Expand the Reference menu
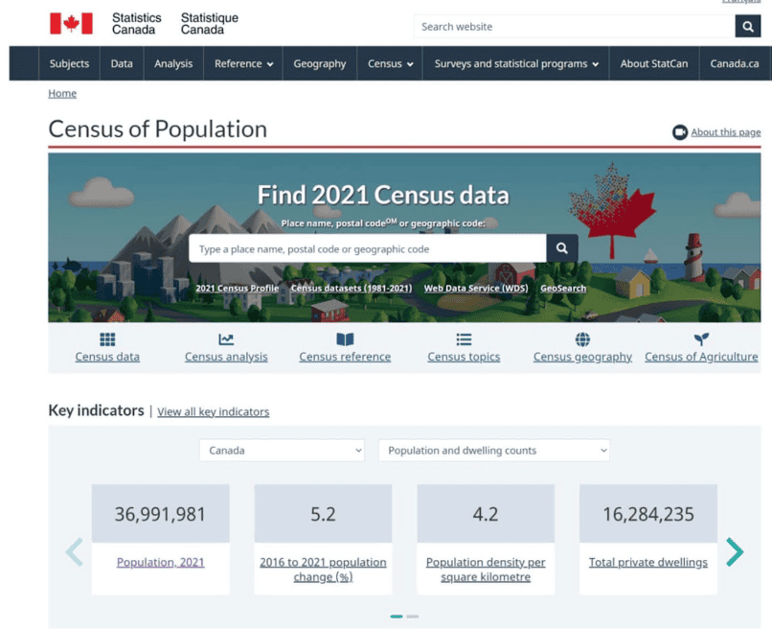 click(243, 63)
